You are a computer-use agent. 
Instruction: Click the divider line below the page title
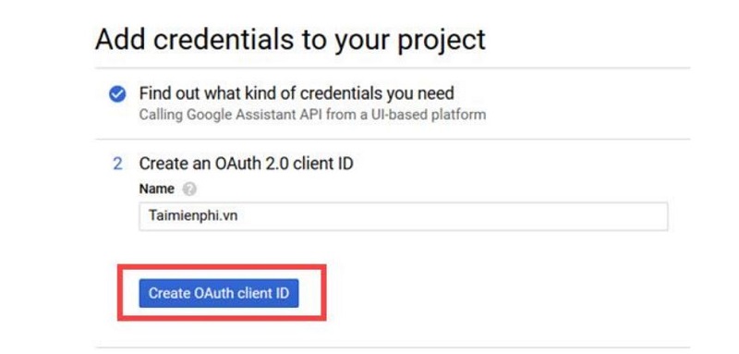[393, 67]
